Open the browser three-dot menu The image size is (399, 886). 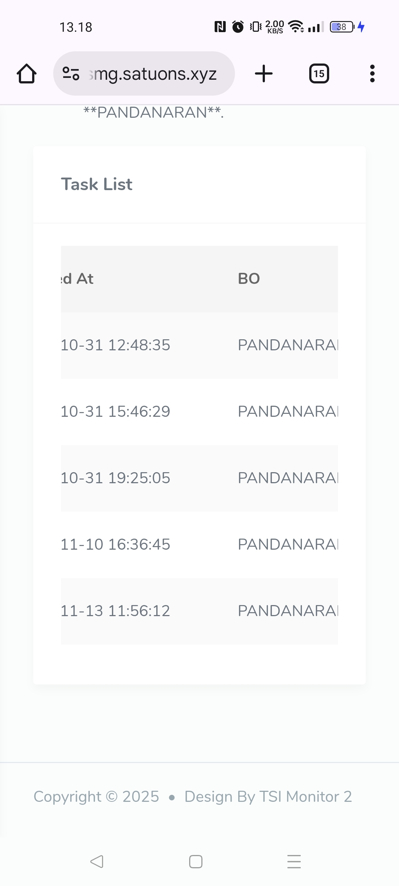point(372,73)
